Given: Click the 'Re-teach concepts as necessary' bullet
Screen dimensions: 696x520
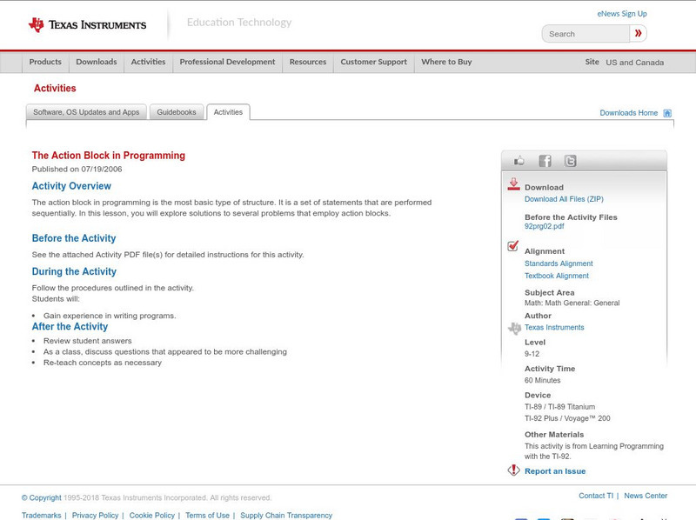Looking at the screenshot, I should (103, 363).
